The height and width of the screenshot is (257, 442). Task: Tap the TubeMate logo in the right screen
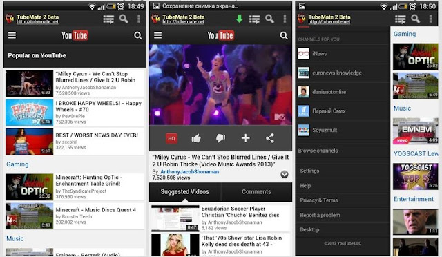pos(302,19)
